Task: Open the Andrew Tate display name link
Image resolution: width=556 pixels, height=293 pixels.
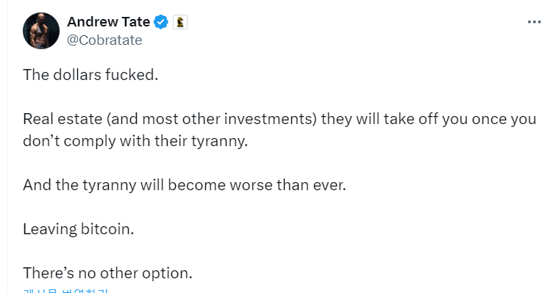Action: pyautogui.click(x=109, y=22)
